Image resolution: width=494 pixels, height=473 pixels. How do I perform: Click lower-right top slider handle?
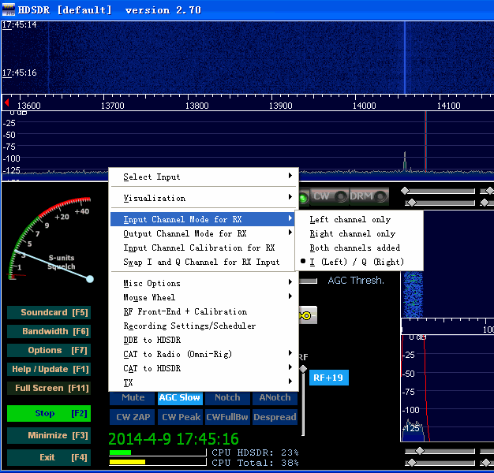[x=420, y=451]
